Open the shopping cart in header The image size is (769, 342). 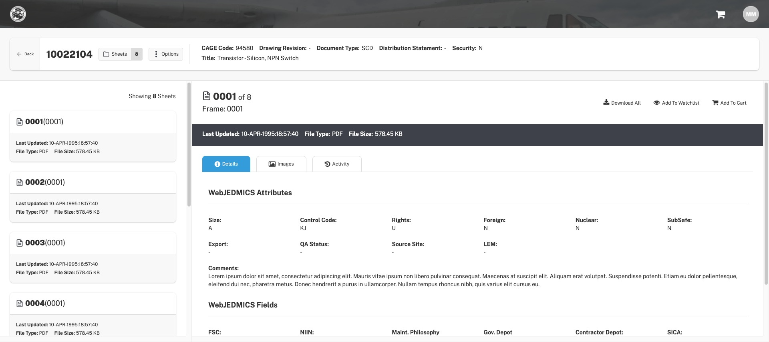[x=721, y=14]
